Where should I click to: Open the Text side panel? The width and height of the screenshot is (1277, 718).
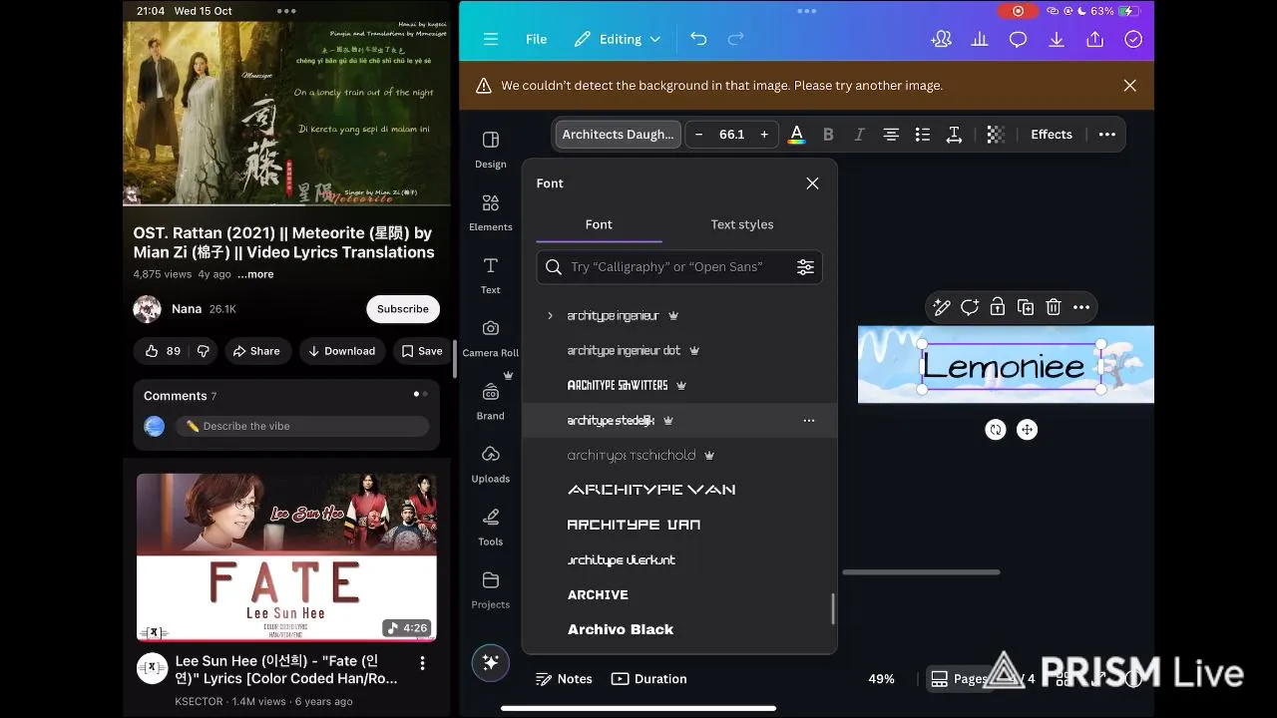click(x=490, y=275)
